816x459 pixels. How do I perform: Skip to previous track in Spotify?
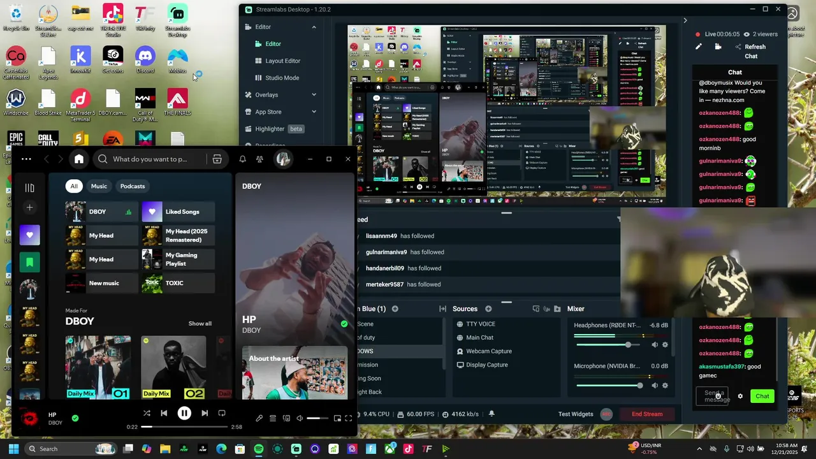[164, 413]
